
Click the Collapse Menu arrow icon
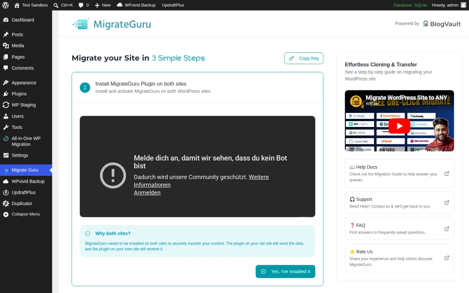tap(6, 214)
